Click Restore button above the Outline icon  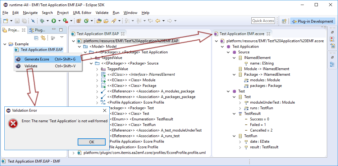tap(332, 57)
